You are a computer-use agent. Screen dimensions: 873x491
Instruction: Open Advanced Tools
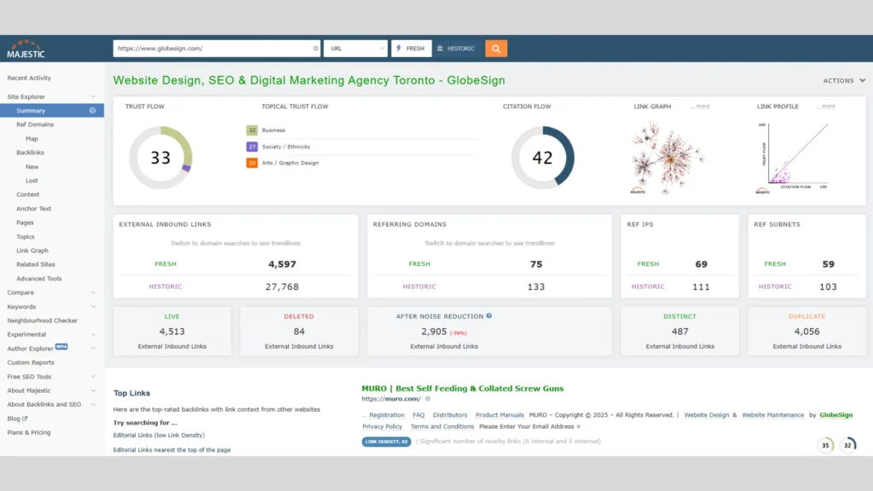(x=39, y=279)
